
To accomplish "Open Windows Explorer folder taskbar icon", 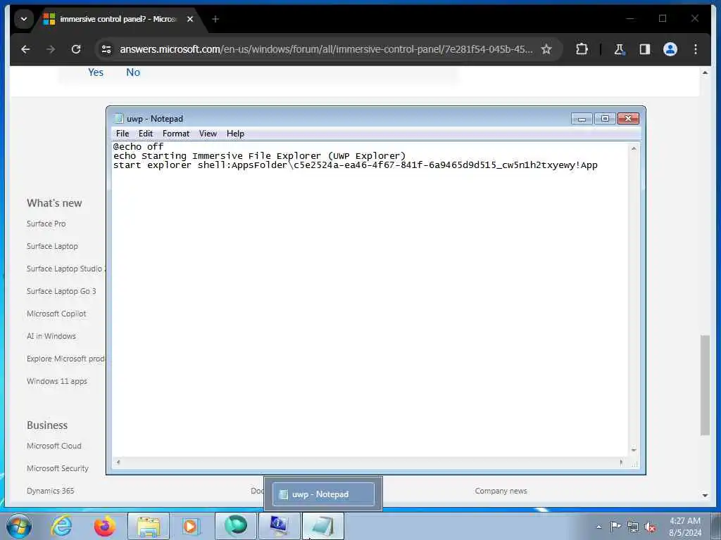I will 149,526.
